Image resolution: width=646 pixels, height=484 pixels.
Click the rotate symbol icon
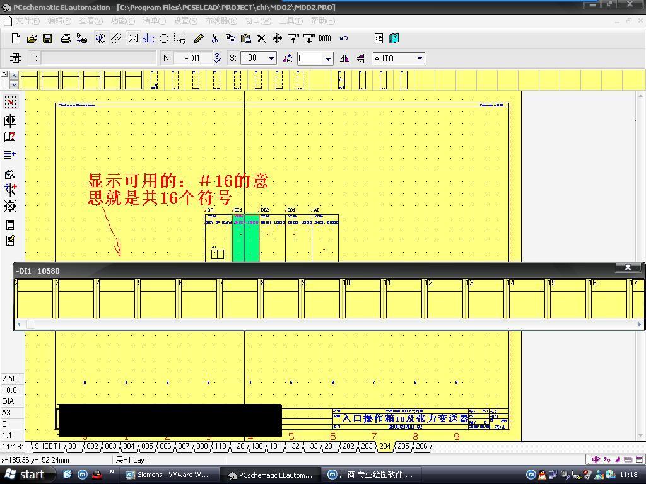pos(288,58)
